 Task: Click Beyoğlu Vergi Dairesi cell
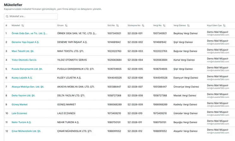pyautogui.click(x=185, y=122)
